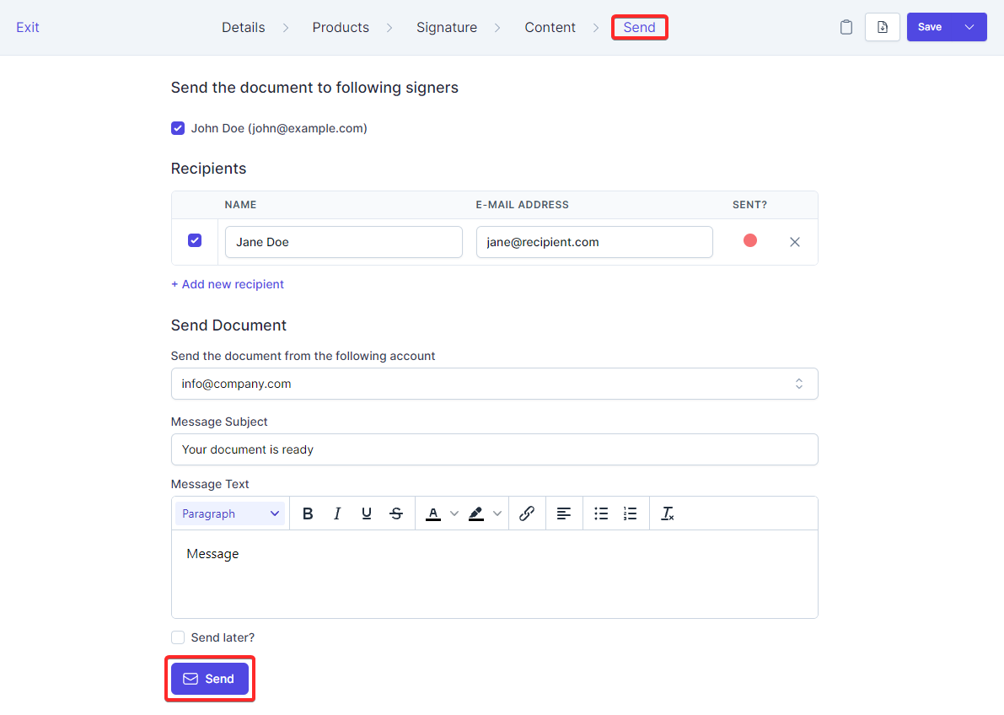Viewport: 1004px width, 715px height.
Task: Open the Paragraph style dropdown
Action: point(230,513)
